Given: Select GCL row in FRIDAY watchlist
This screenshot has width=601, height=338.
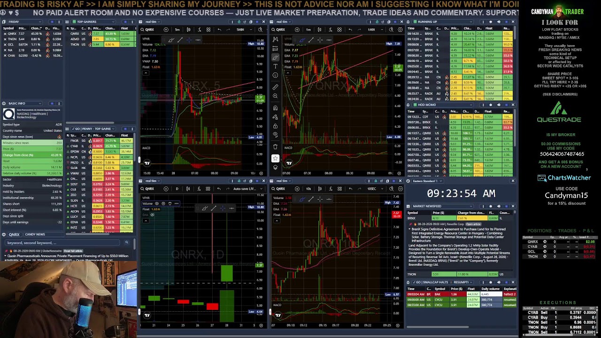Looking at the screenshot, I should coord(32,45).
